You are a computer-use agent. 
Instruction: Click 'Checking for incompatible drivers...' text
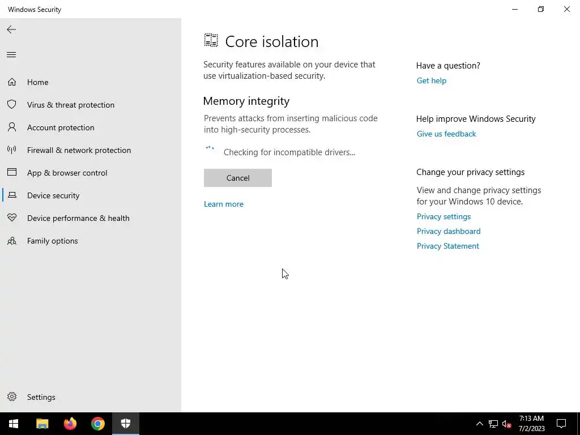click(289, 152)
